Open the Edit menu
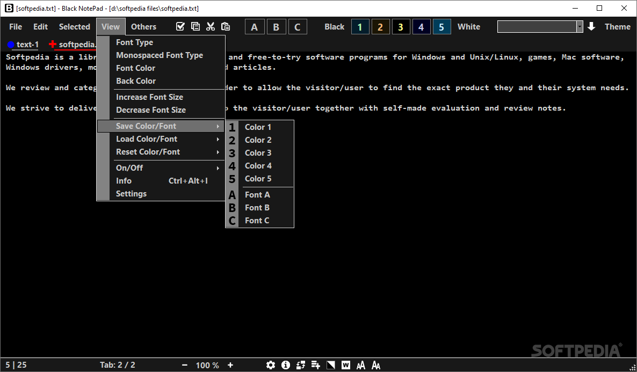637x372 pixels. [41, 27]
